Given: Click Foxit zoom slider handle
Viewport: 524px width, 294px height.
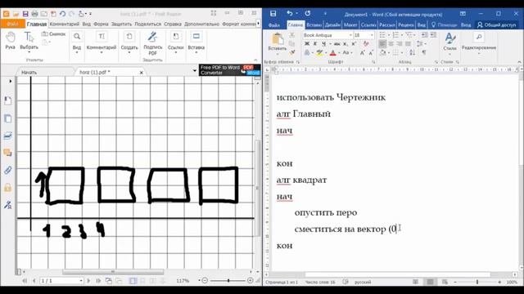Looking at the screenshot, I should 228,281.
